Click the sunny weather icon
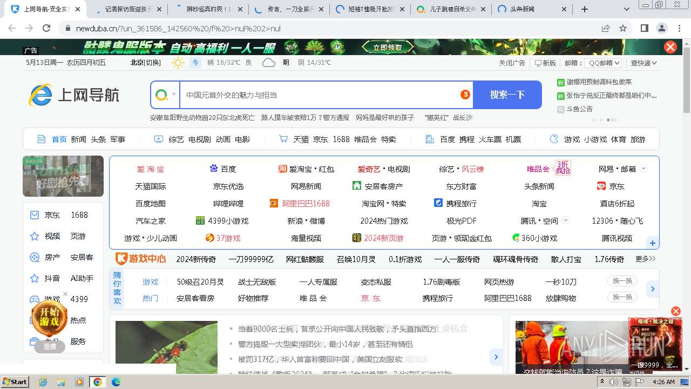The width and height of the screenshot is (691, 389). (x=178, y=63)
